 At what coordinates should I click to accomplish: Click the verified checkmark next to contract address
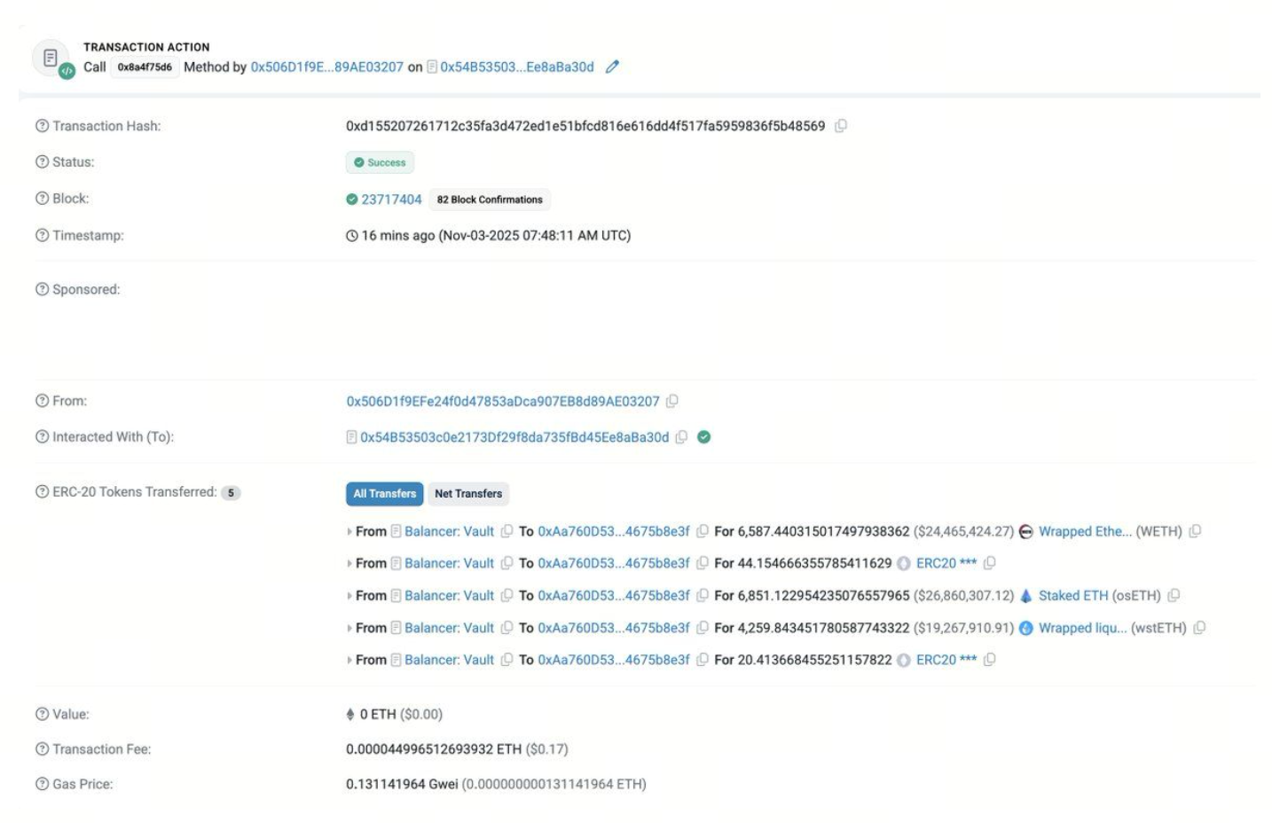(704, 437)
